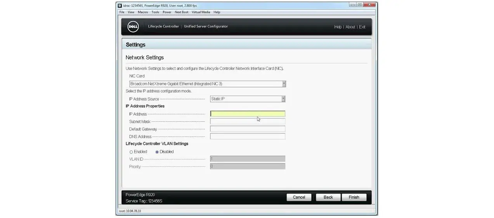Click the Back button
The width and height of the screenshot is (494, 218).
[x=328, y=197]
